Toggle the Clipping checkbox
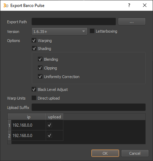Image resolution: width=153 pixels, height=161 pixels. click(40, 68)
